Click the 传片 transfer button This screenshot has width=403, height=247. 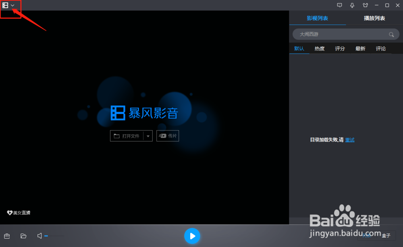click(168, 136)
